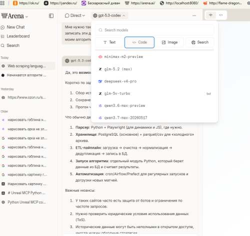The height and width of the screenshot is (236, 250).
Task: Click the New Chat icon
Action: pos(2,27)
